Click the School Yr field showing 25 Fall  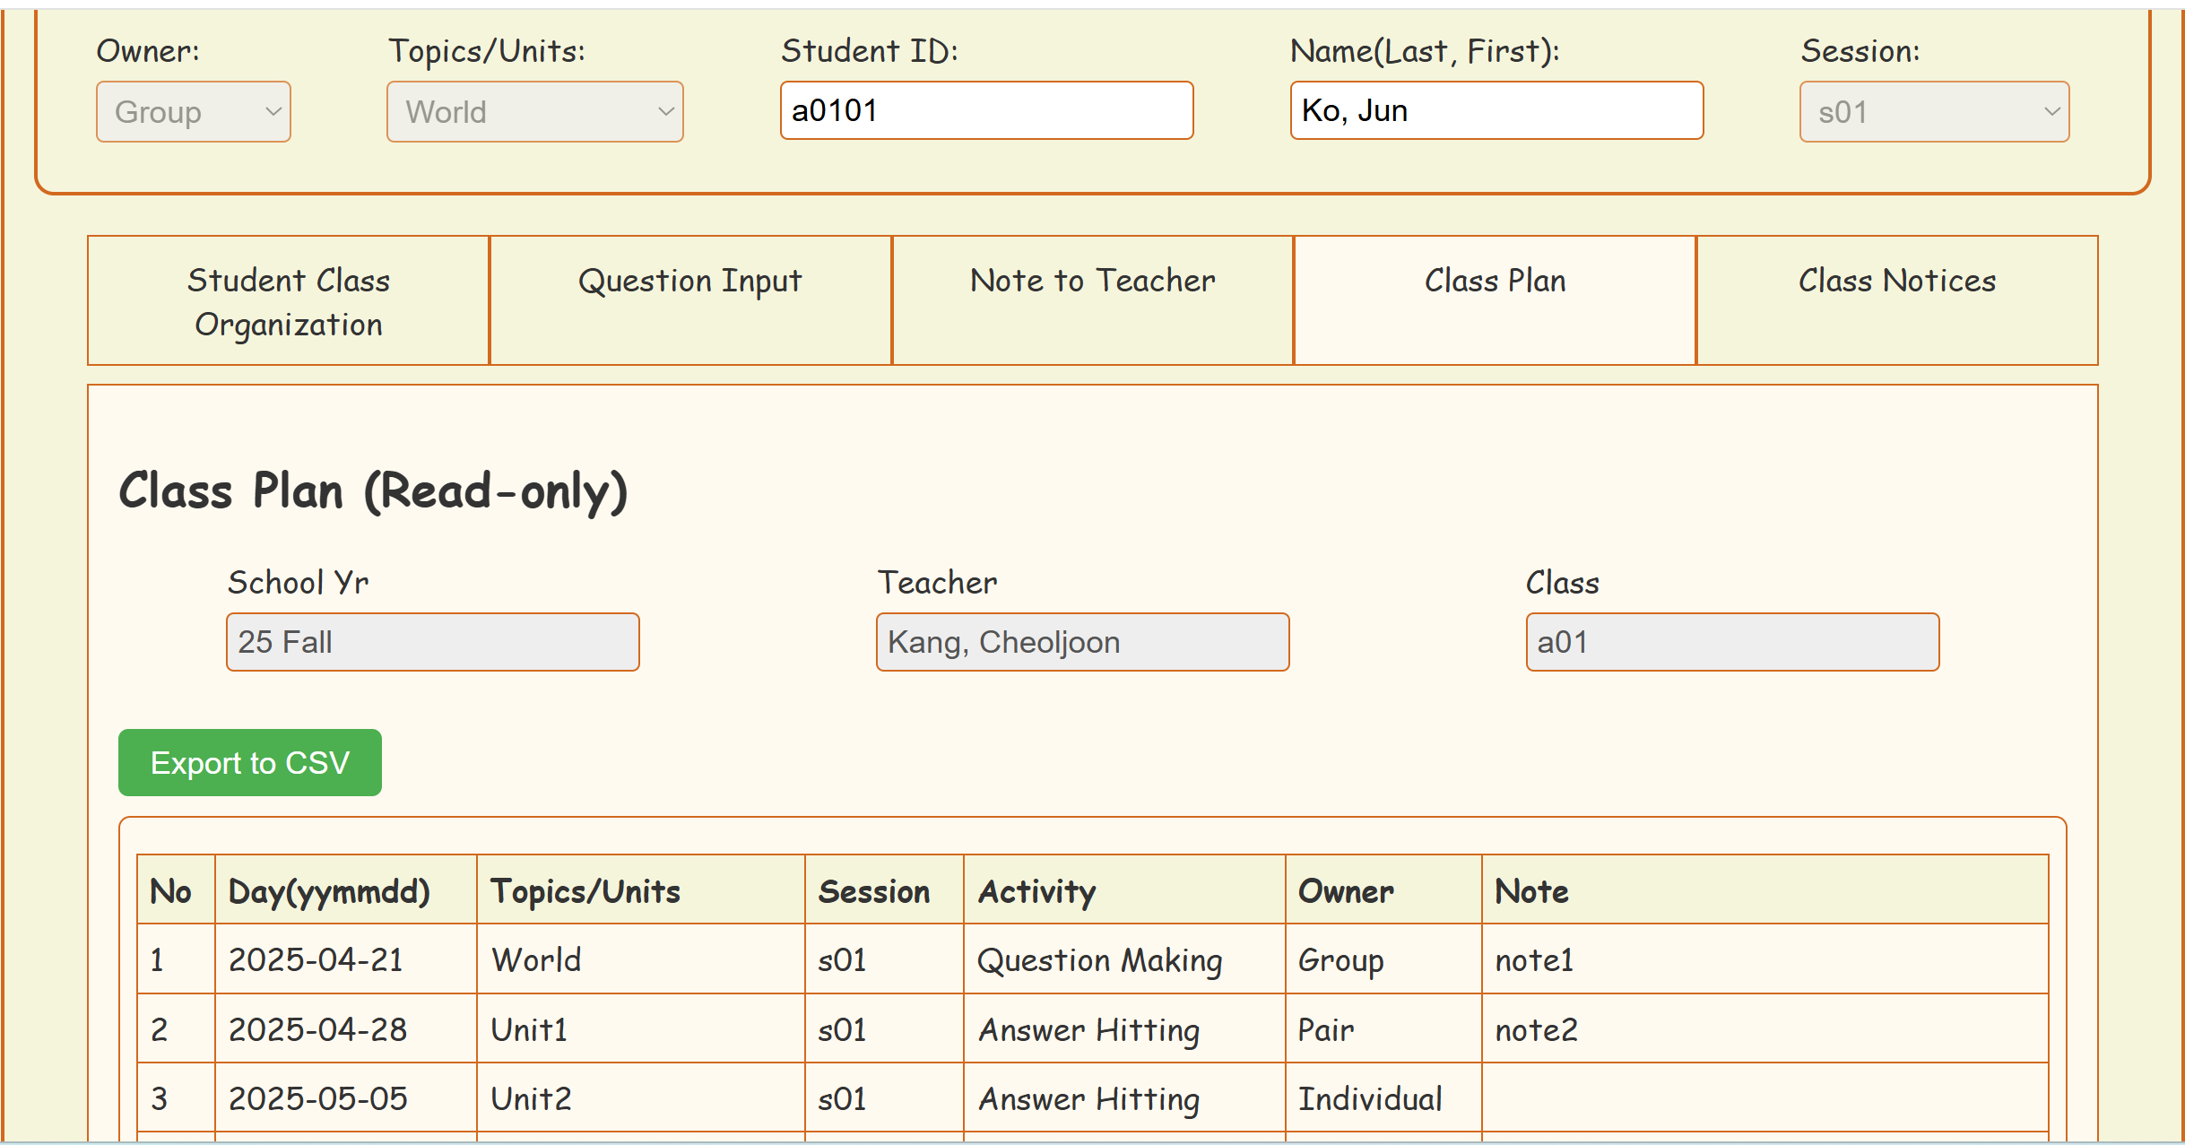(x=432, y=642)
